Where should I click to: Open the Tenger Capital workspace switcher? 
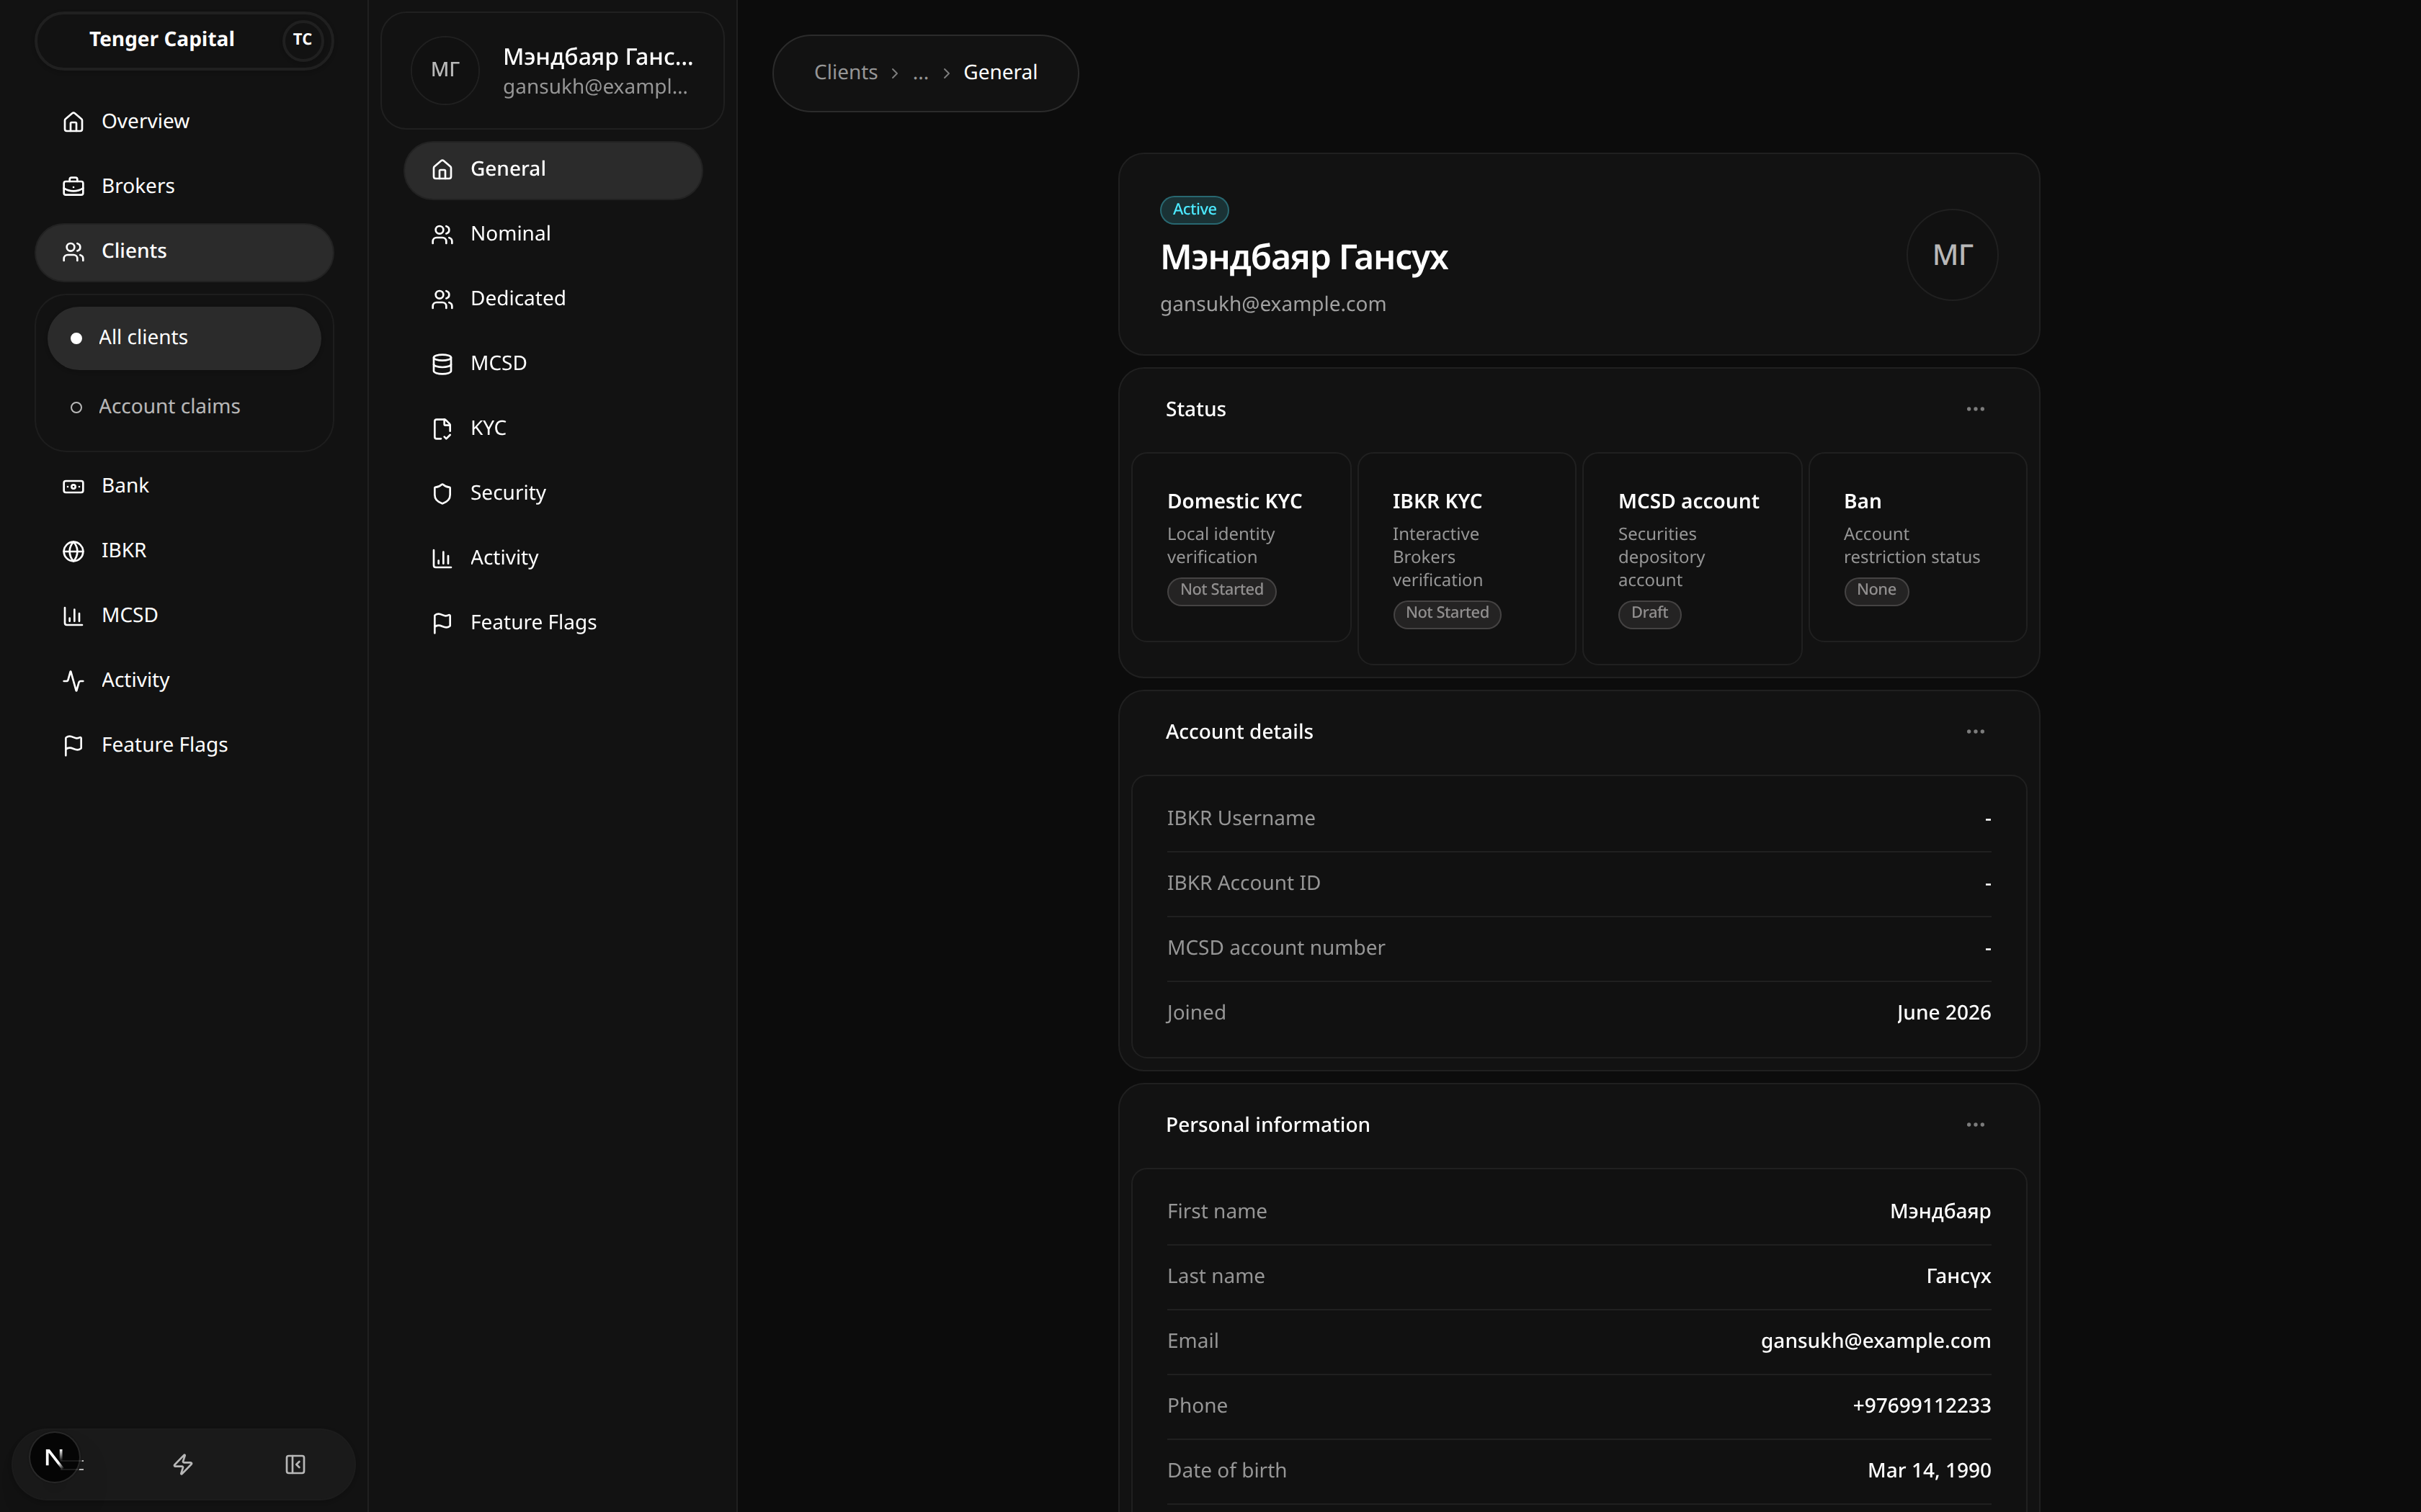[x=184, y=40]
